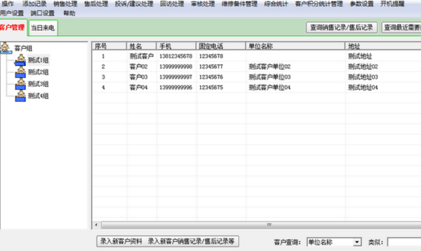Select the 测试2组 group icon in tree

tap(20, 72)
